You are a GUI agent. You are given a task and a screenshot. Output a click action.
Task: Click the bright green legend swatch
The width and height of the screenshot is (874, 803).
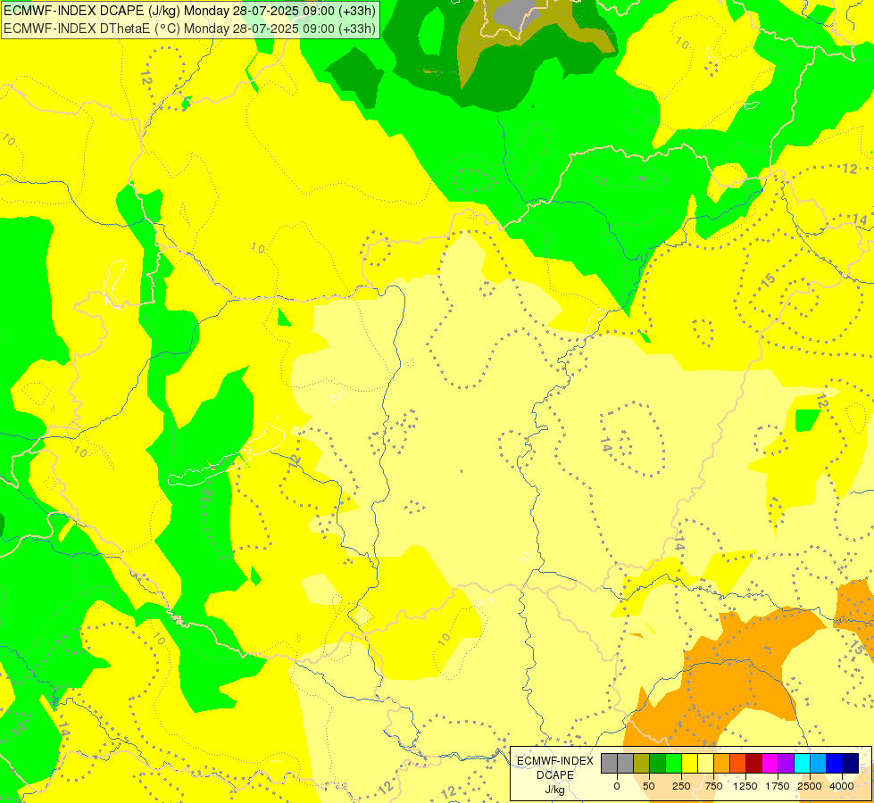(673, 763)
